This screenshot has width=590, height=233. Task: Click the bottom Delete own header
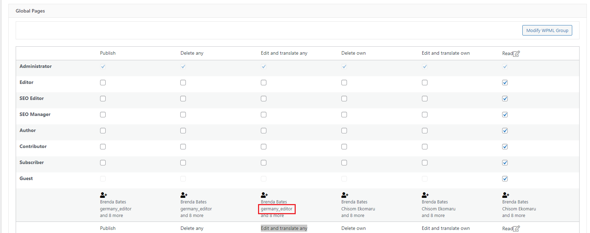354,228
